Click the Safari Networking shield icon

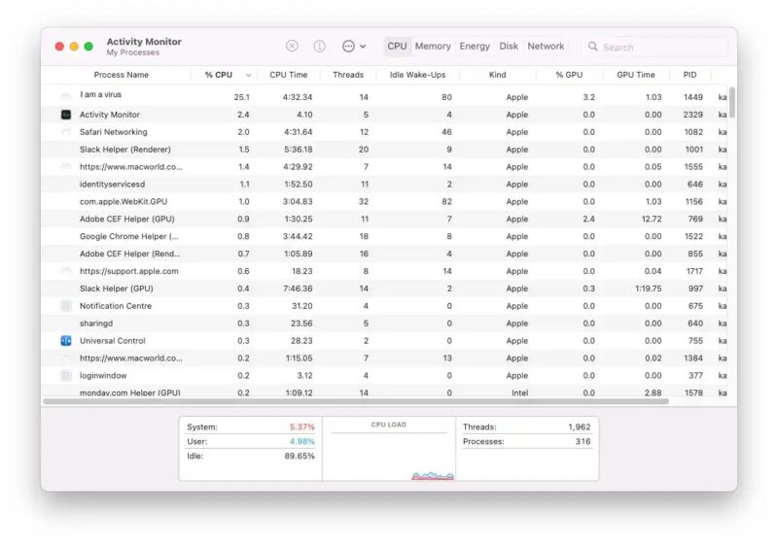tap(66, 132)
